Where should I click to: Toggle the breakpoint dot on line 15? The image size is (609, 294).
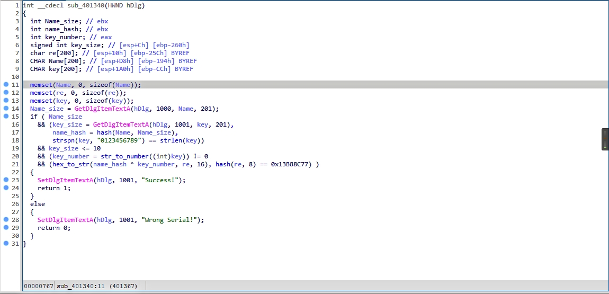pyautogui.click(x=6, y=116)
